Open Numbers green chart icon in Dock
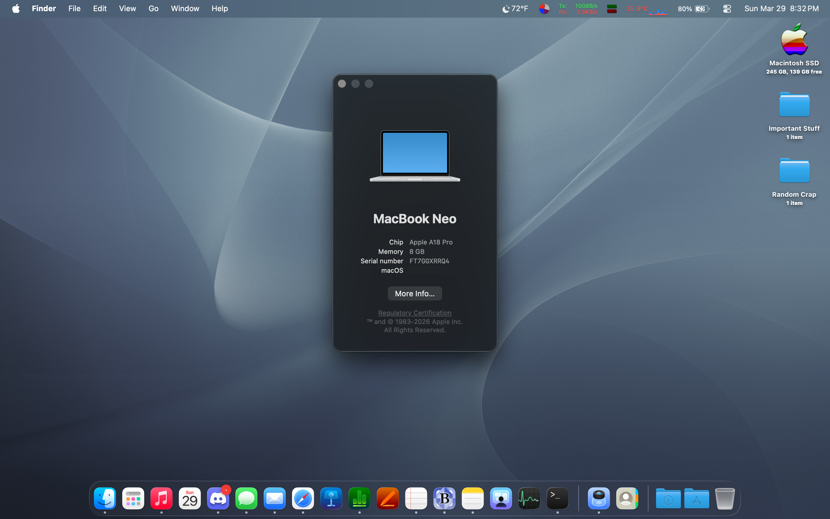The width and height of the screenshot is (830, 519). point(360,498)
